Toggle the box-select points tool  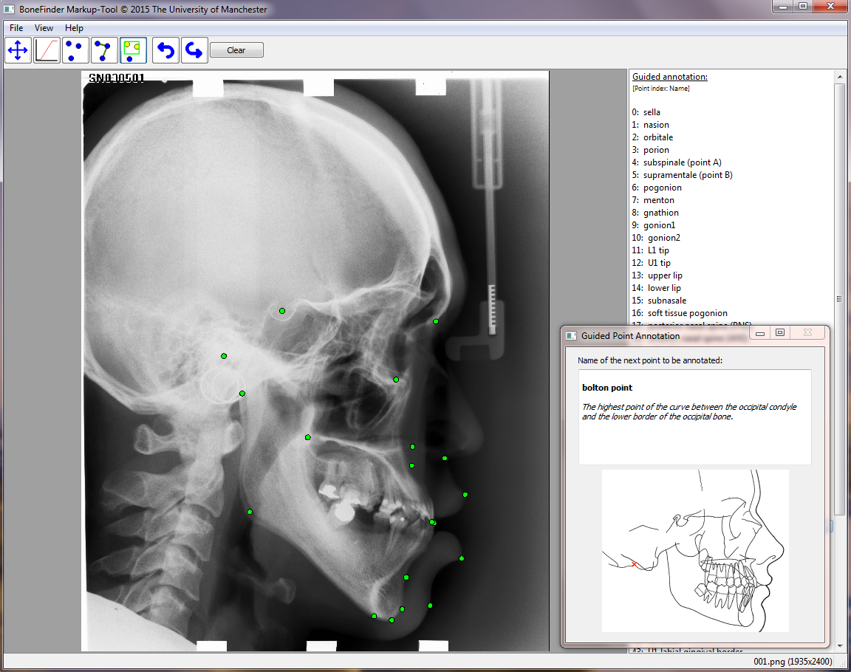point(133,50)
